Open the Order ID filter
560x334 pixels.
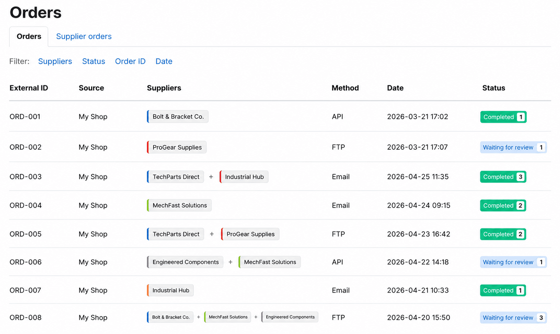coord(130,61)
